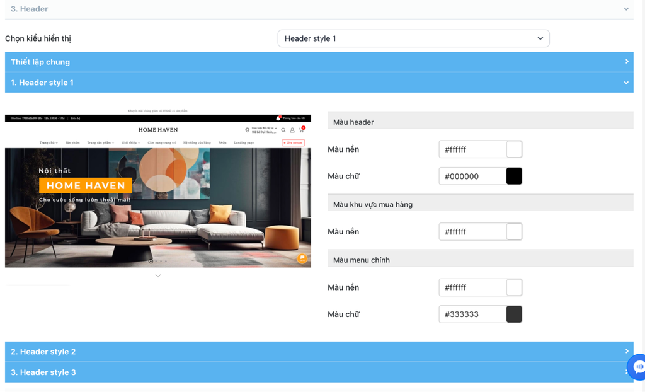Screen dimensions: 645x392
Task: Click the Live stream button in preview
Action: tap(294, 143)
